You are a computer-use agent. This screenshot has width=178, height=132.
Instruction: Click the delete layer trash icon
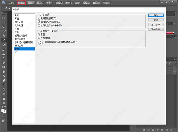171,130
